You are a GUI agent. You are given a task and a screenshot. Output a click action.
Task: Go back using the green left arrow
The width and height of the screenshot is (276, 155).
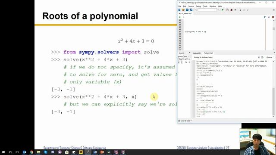tap(179, 17)
